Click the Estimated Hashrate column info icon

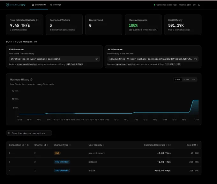(x=169, y=145)
